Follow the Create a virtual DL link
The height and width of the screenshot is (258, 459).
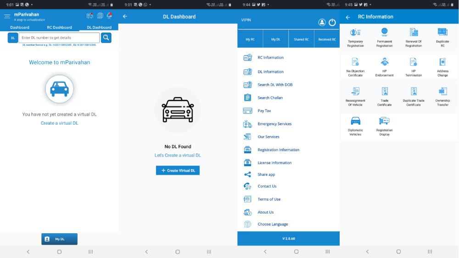pyautogui.click(x=59, y=123)
